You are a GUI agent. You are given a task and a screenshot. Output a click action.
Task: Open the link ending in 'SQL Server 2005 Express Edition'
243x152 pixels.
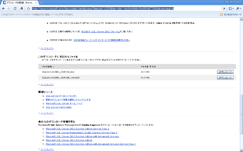pyautogui.click(x=69, y=140)
